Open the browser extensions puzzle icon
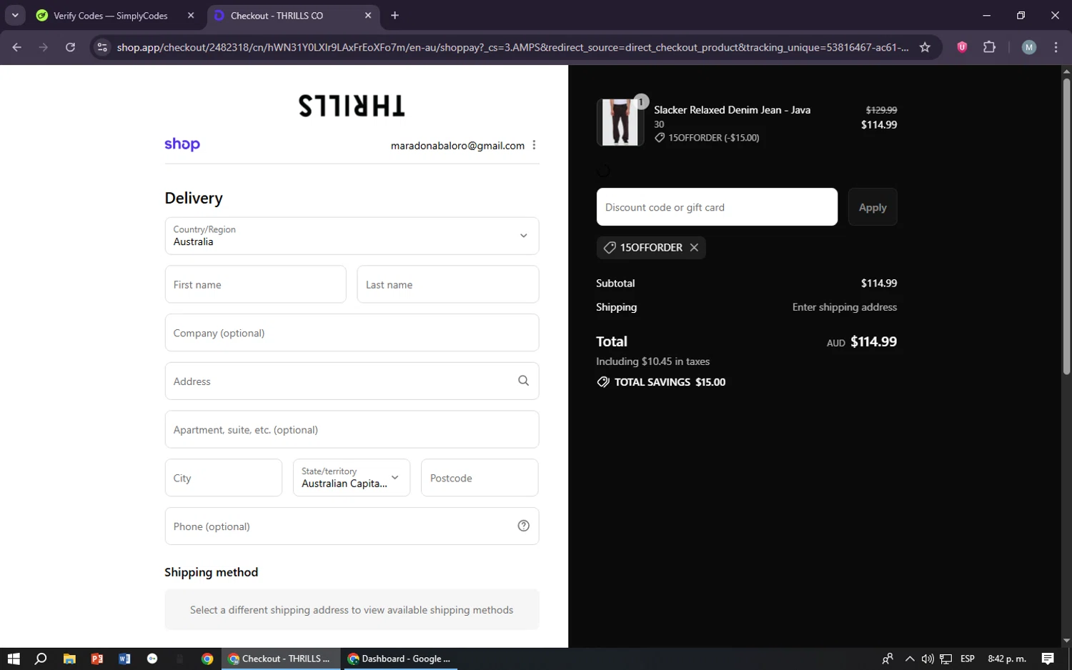 coord(989,47)
